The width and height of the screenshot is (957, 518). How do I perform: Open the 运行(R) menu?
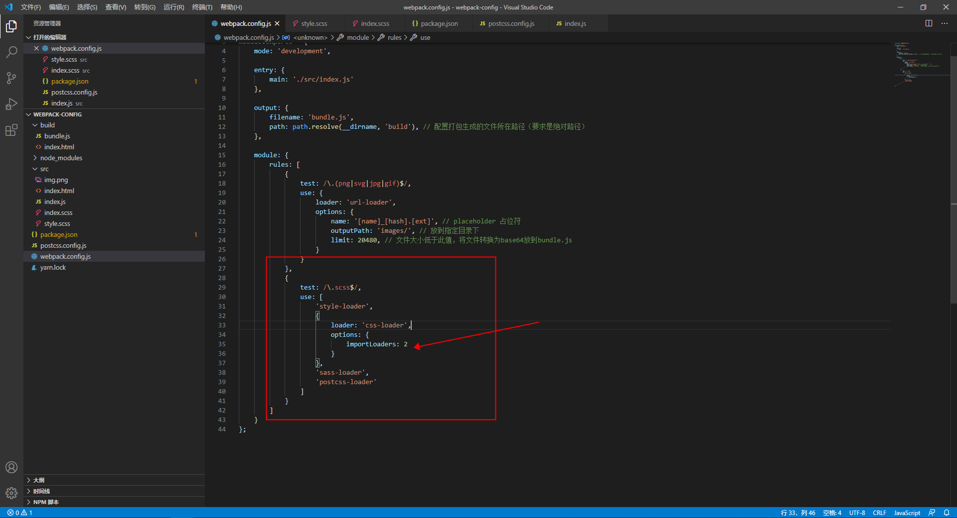pyautogui.click(x=173, y=7)
